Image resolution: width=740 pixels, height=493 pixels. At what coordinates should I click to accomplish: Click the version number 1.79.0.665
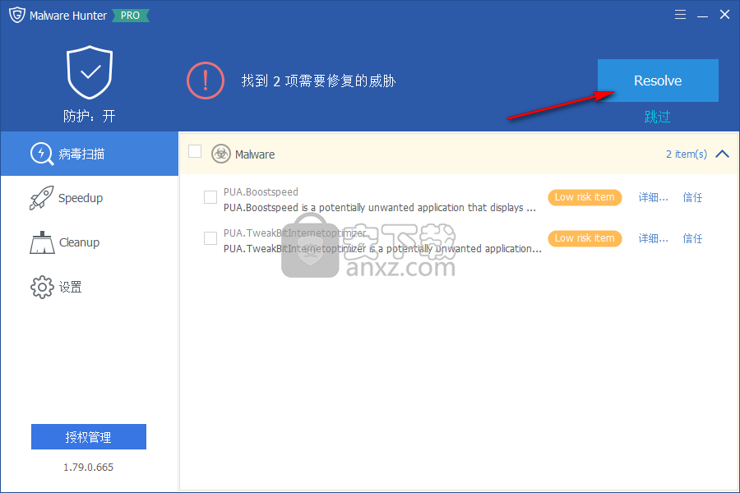89,467
